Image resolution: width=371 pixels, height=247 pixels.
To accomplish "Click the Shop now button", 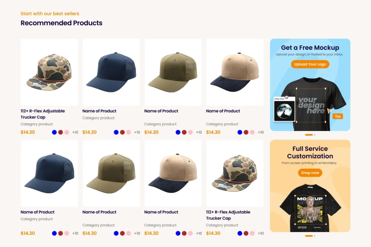I will [x=310, y=173].
